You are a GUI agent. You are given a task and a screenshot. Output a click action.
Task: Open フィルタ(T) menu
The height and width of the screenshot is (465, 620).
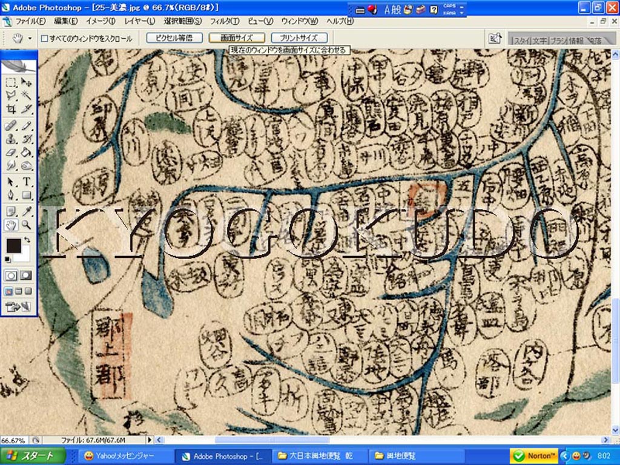[224, 21]
